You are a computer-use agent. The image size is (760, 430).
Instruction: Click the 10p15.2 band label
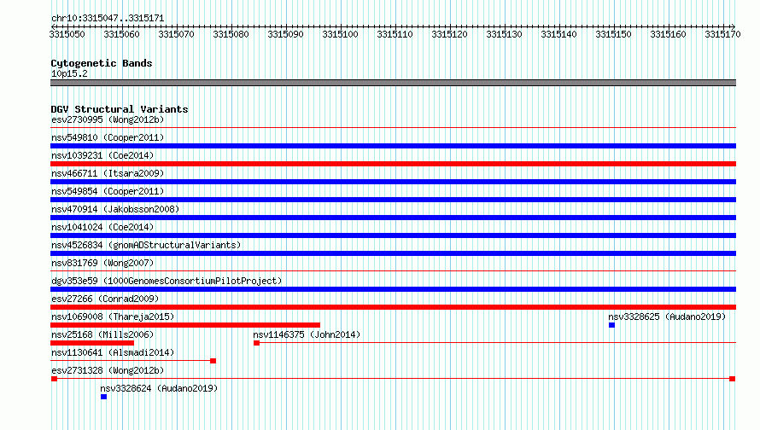point(69,73)
